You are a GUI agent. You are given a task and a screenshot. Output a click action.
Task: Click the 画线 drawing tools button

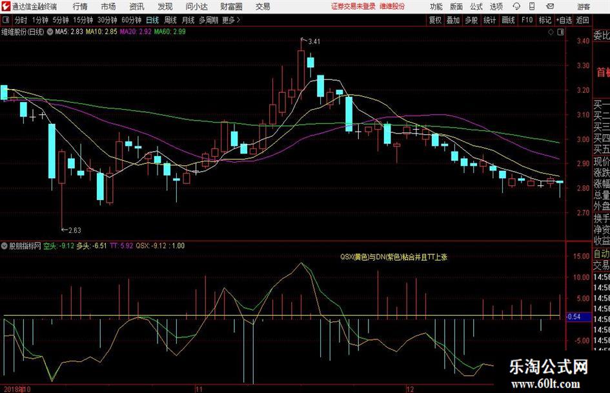click(x=508, y=20)
